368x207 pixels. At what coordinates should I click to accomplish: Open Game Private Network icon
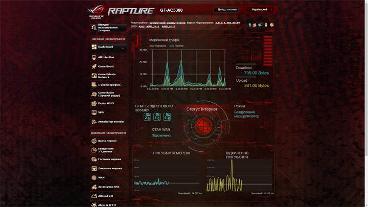(x=94, y=76)
